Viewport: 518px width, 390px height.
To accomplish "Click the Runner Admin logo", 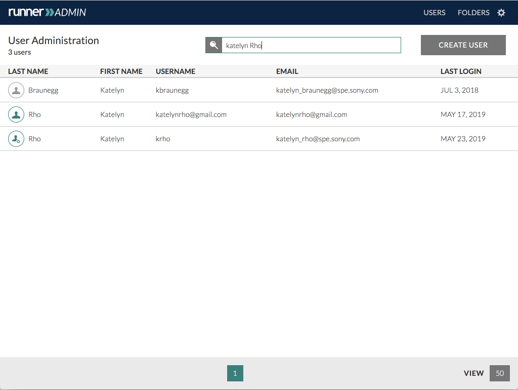I will (47, 12).
